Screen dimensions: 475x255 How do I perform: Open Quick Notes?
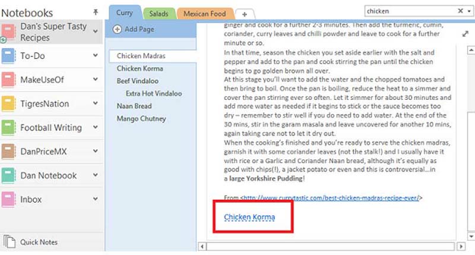coord(39,242)
